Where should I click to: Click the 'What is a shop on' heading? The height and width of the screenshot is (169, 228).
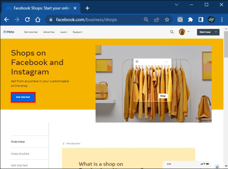(x=101, y=164)
